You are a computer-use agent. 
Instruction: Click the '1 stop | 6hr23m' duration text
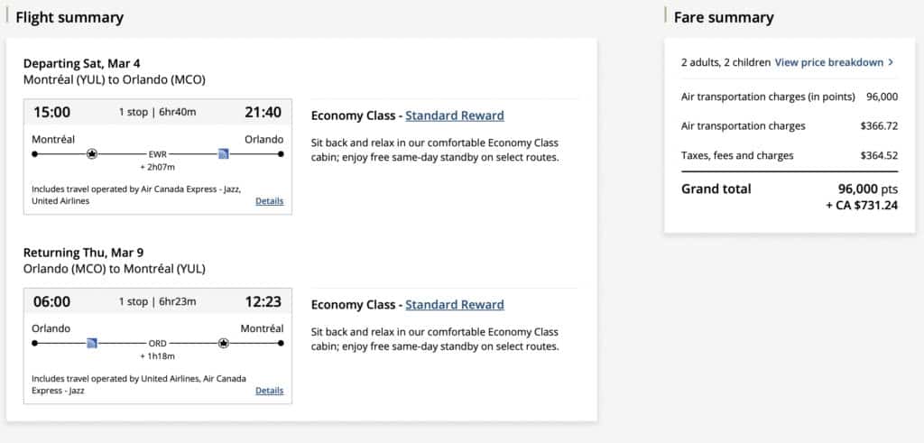coord(157,302)
